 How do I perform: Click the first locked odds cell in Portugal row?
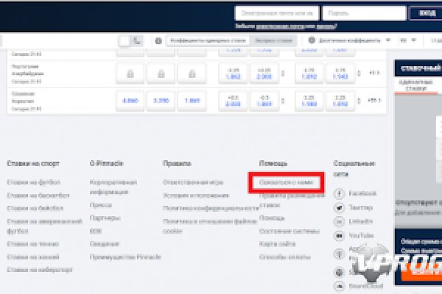click(130, 73)
